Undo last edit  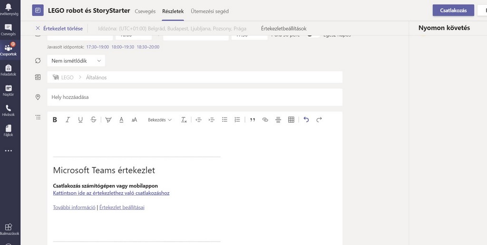[x=306, y=119]
